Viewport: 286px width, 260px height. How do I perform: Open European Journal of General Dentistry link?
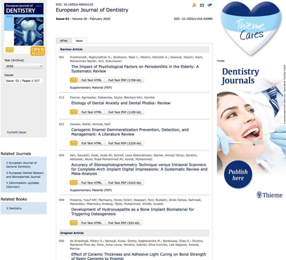(23, 165)
